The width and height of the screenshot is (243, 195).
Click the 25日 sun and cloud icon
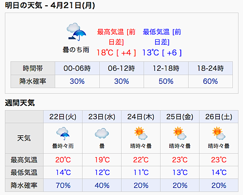point(180,133)
